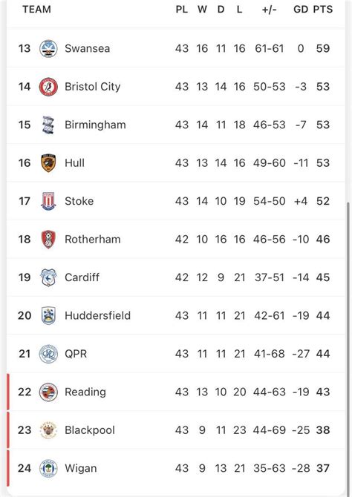Viewport: 352px width, 497px height.
Task: Open the Hull tiger badge icon
Action: coord(48,163)
